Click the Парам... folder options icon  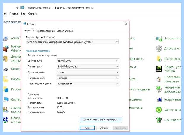tap(6, 79)
